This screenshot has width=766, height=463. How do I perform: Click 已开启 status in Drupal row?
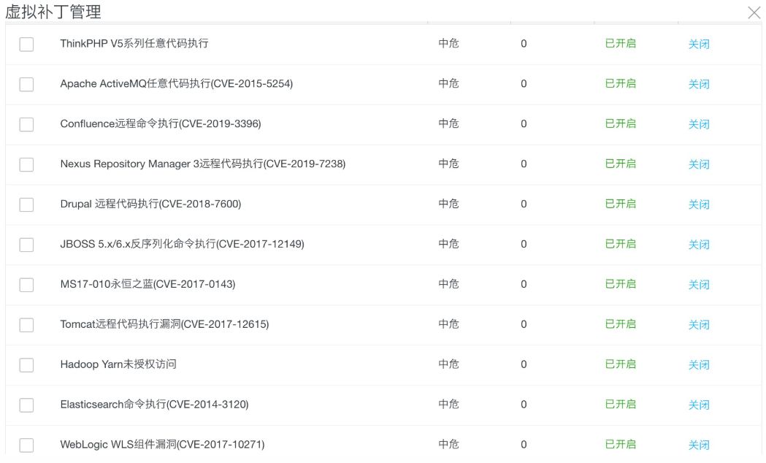[621, 204]
